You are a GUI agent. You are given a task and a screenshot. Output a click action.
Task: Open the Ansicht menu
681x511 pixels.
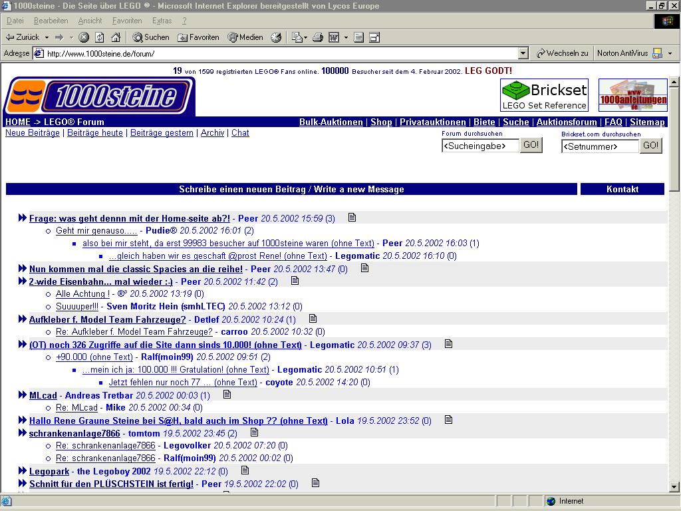point(90,21)
